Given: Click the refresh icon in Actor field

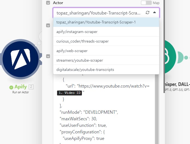Looking at the screenshot, I should pyautogui.click(x=147, y=13).
